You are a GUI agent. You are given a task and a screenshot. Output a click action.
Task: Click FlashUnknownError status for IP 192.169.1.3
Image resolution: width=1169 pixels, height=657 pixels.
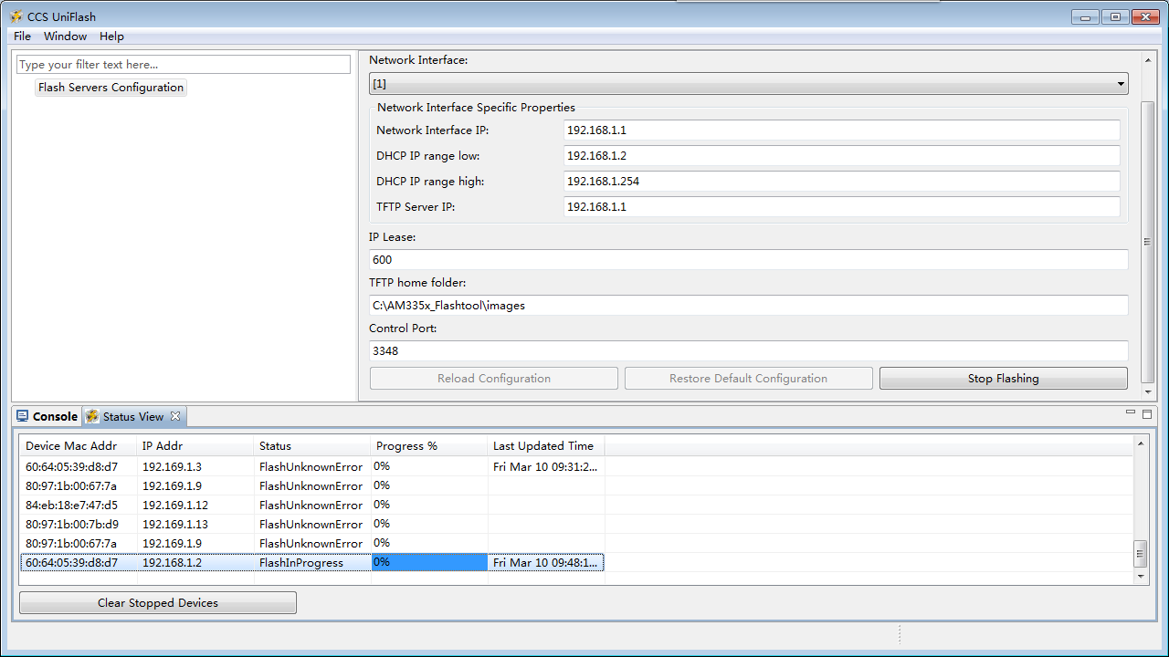[x=311, y=467]
